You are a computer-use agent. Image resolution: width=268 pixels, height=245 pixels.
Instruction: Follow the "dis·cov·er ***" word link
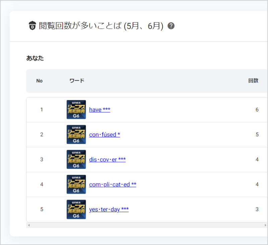107,159
